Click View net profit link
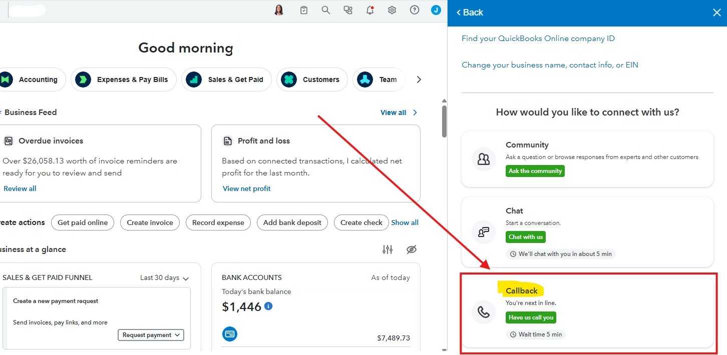Viewport: 727px width, 355px height. tap(247, 188)
